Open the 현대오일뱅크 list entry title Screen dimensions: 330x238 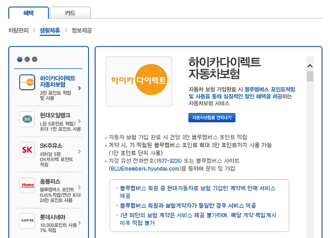[55, 115]
